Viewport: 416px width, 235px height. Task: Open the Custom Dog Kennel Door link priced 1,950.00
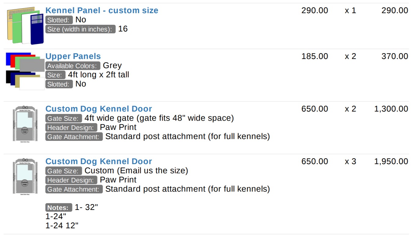99,161
